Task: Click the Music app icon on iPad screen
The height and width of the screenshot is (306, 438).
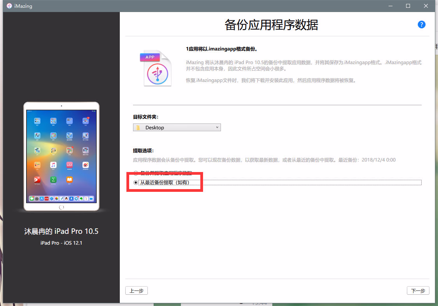Action: click(x=53, y=165)
